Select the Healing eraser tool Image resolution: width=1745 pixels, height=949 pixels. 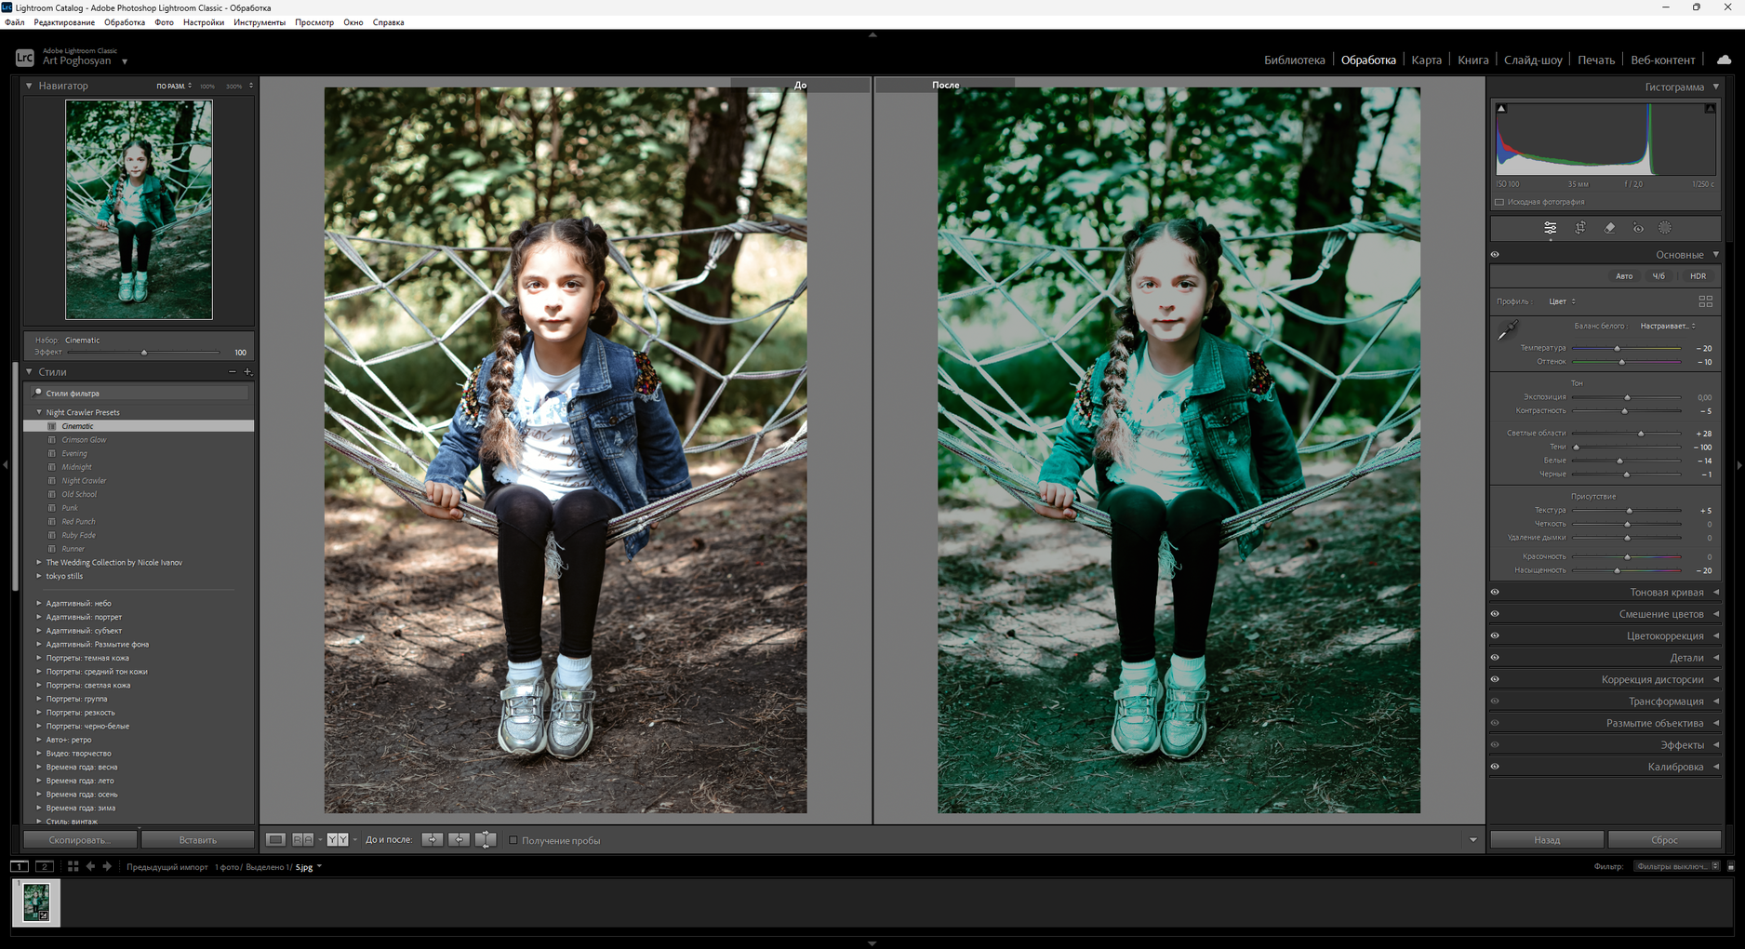[x=1609, y=228]
